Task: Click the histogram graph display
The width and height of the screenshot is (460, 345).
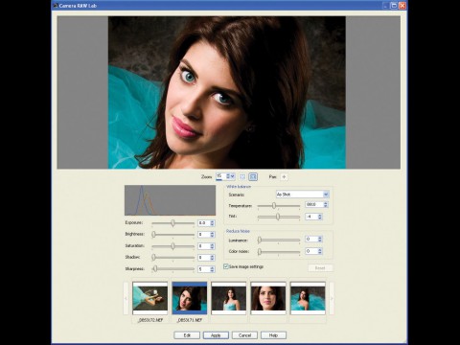Action: (x=170, y=200)
